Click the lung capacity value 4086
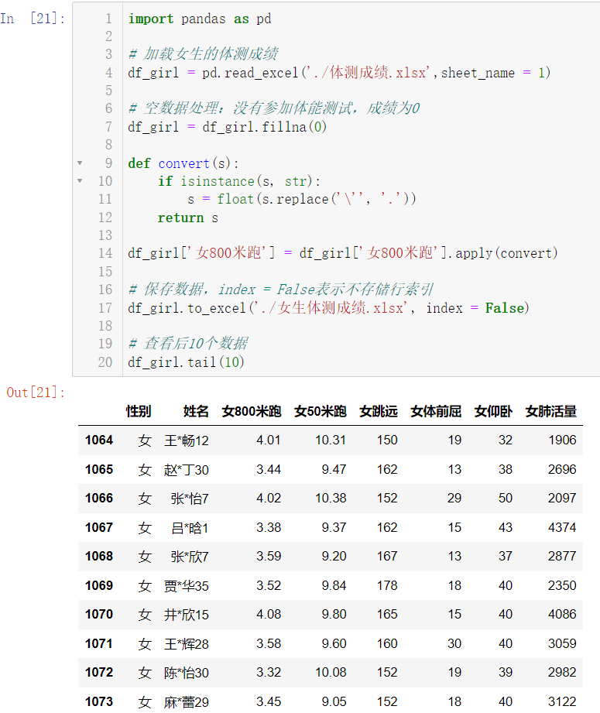 coord(562,615)
